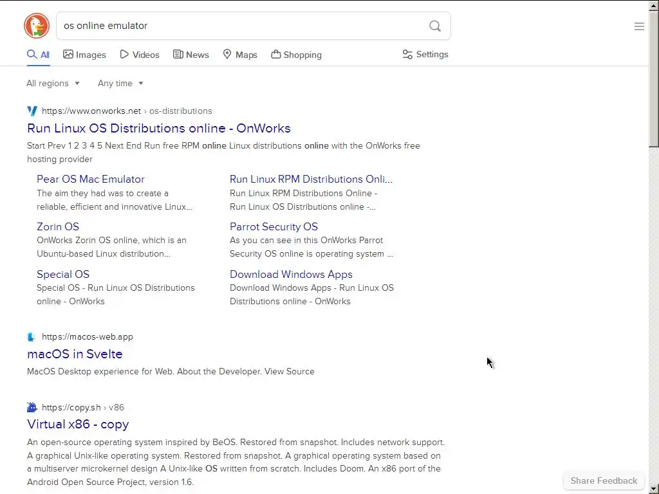659x494 pixels.
Task: Click the https://copy.sh v86 URL
Action: 83,407
